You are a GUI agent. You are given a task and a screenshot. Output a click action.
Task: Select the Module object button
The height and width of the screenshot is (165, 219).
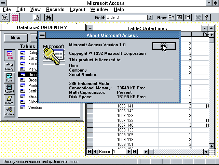(10, 112)
